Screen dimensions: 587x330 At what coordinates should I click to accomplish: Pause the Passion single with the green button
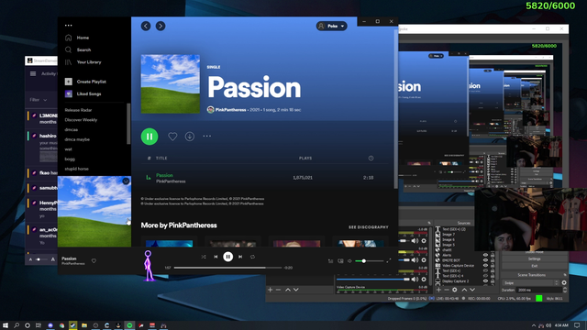pos(150,137)
